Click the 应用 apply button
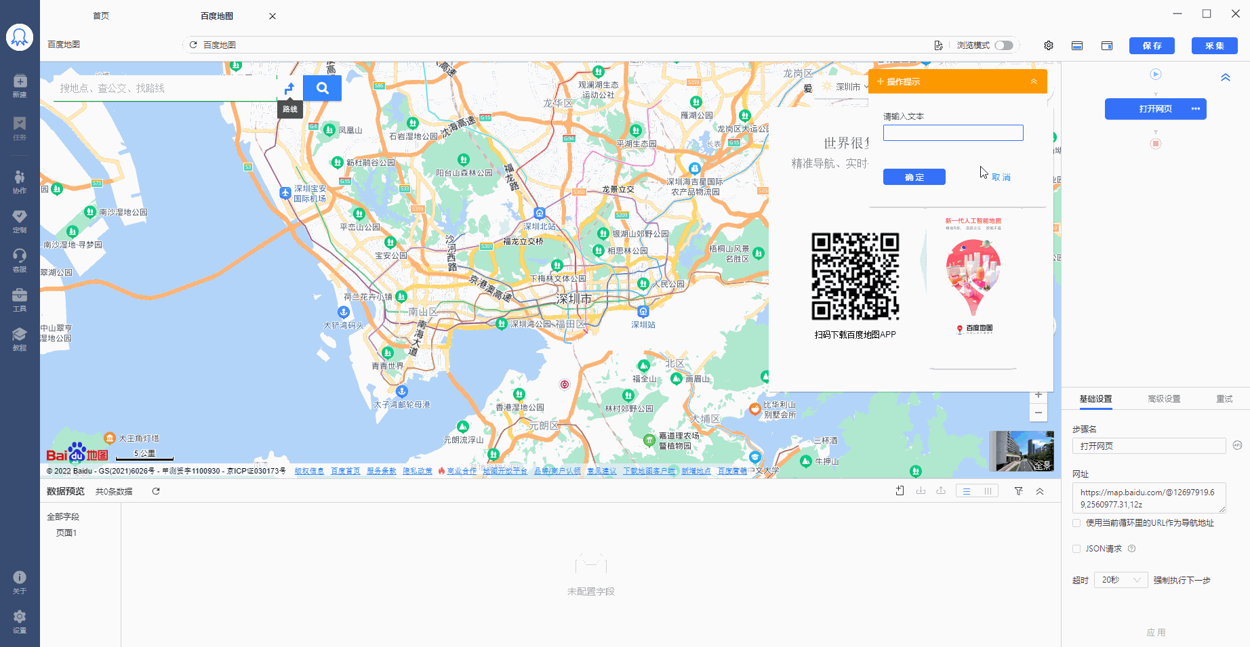This screenshot has height=647, width=1250. click(1156, 632)
